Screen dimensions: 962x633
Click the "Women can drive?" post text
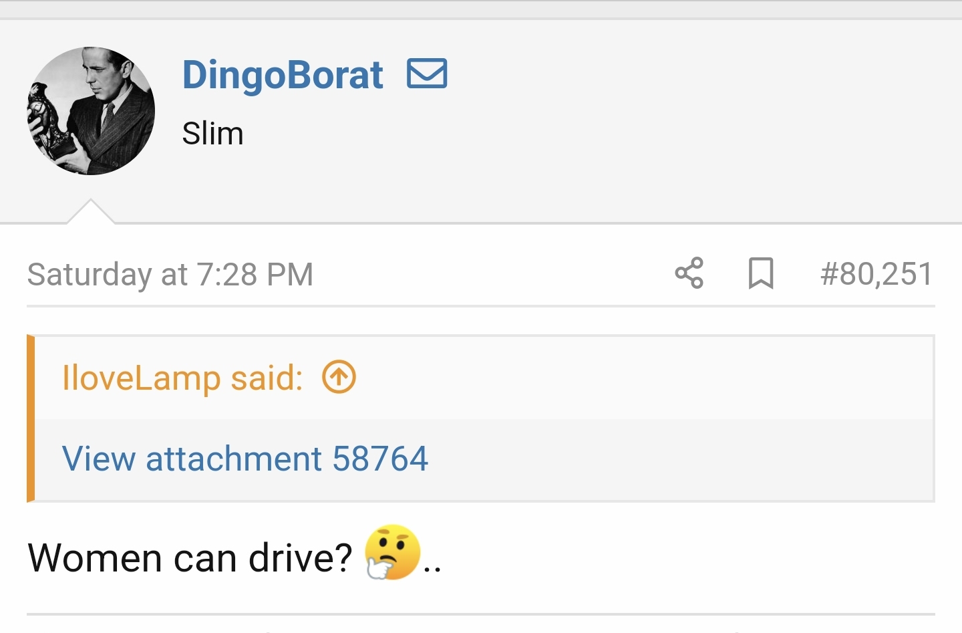(190, 557)
